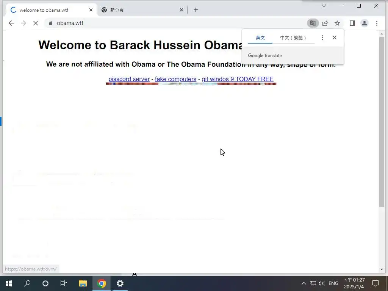The image size is (388, 291).
Task: Open the browser side panel
Action: [352, 23]
